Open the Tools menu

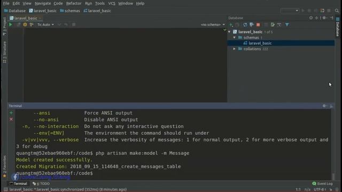(x=100, y=4)
